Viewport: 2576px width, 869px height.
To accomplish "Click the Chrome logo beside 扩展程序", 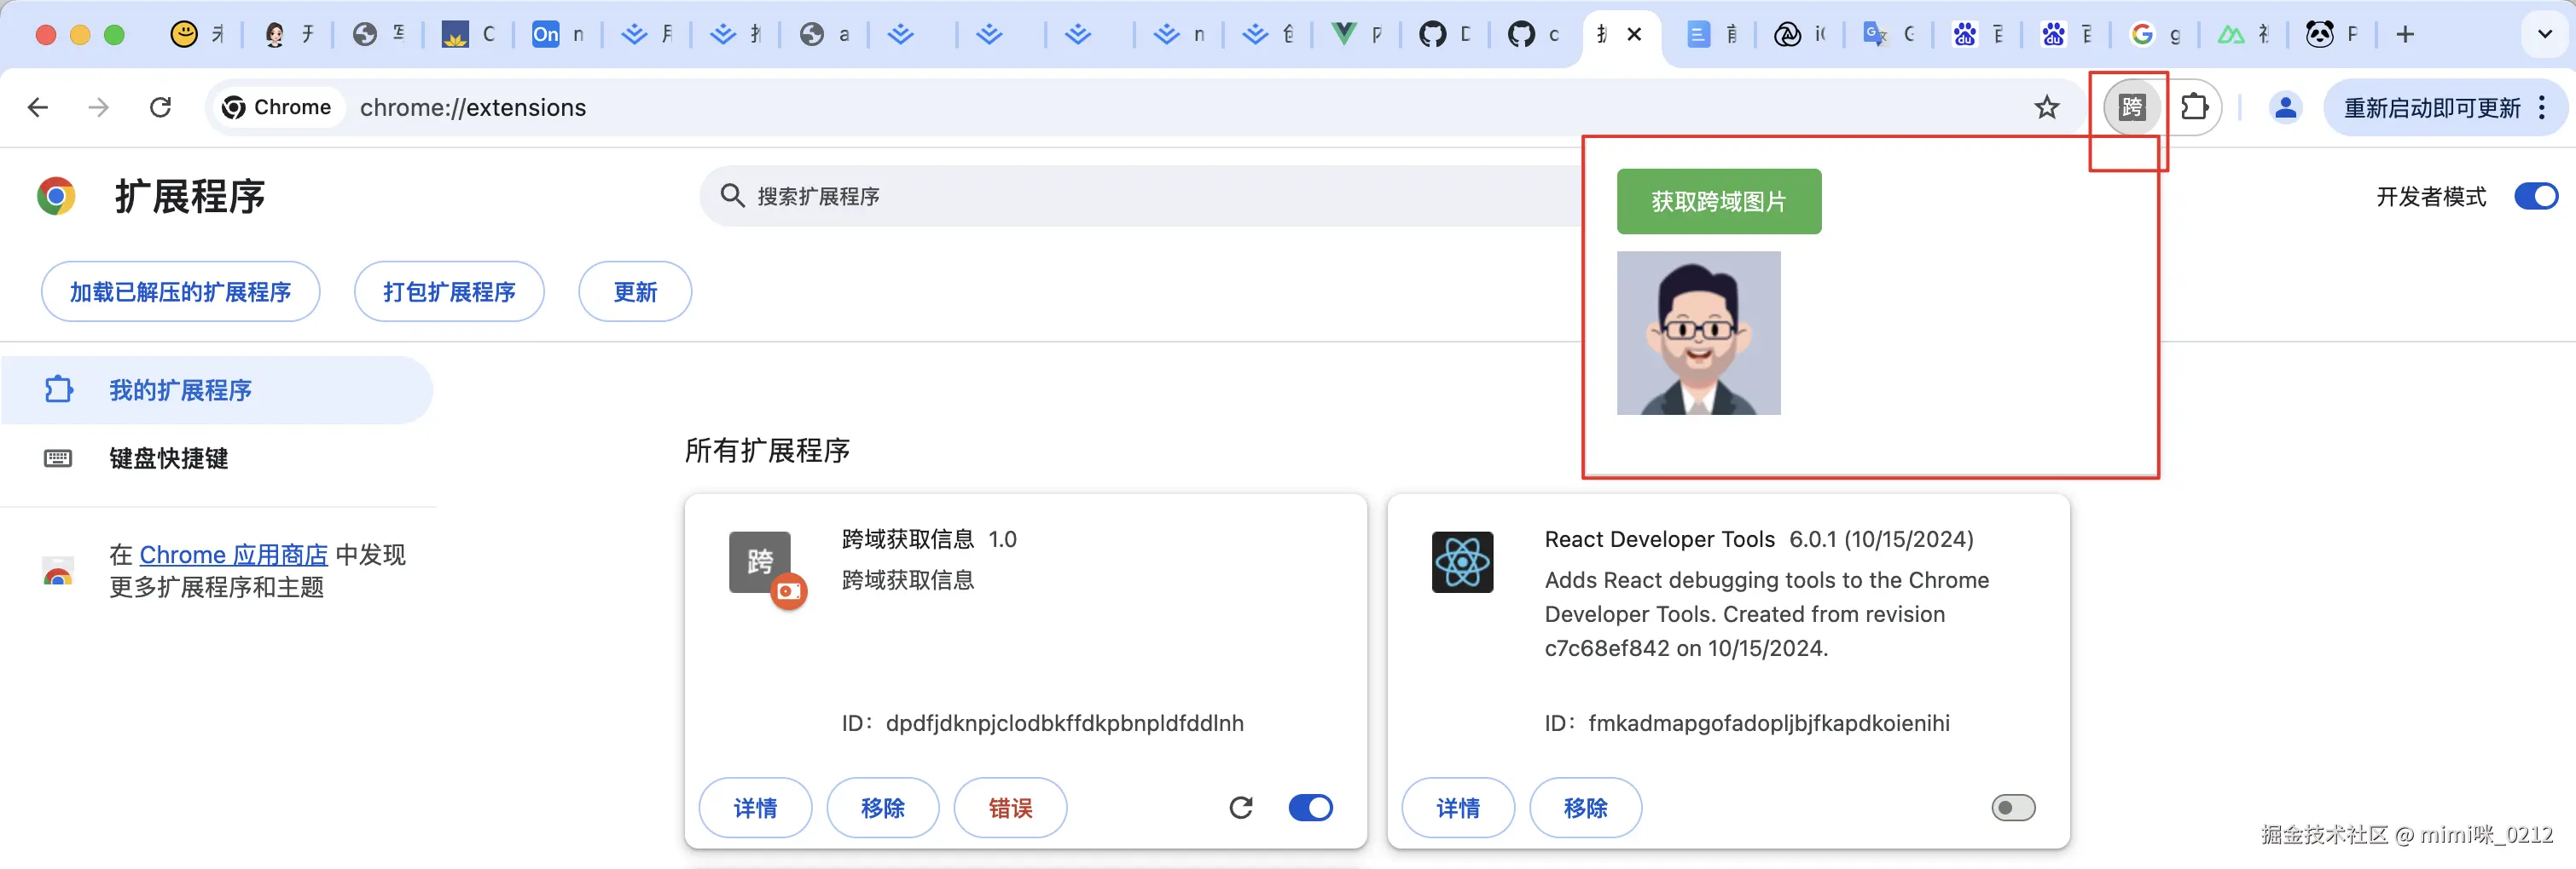I will [x=56, y=196].
